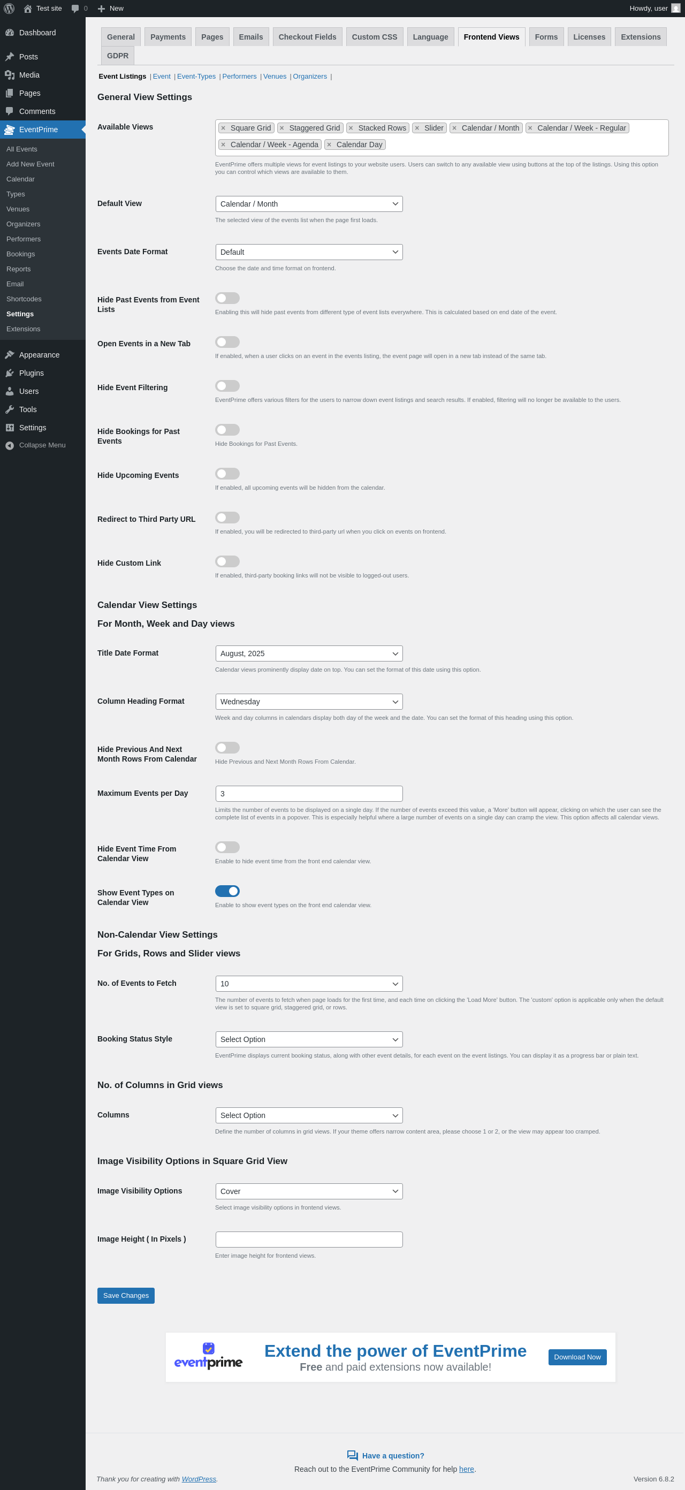This screenshot has height=1490, width=685.
Task: Click the Maximum Events per Day field
Action: point(309,794)
